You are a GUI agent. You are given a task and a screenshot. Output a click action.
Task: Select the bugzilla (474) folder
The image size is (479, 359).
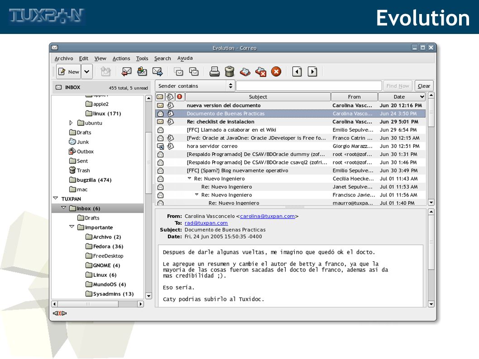tap(91, 180)
